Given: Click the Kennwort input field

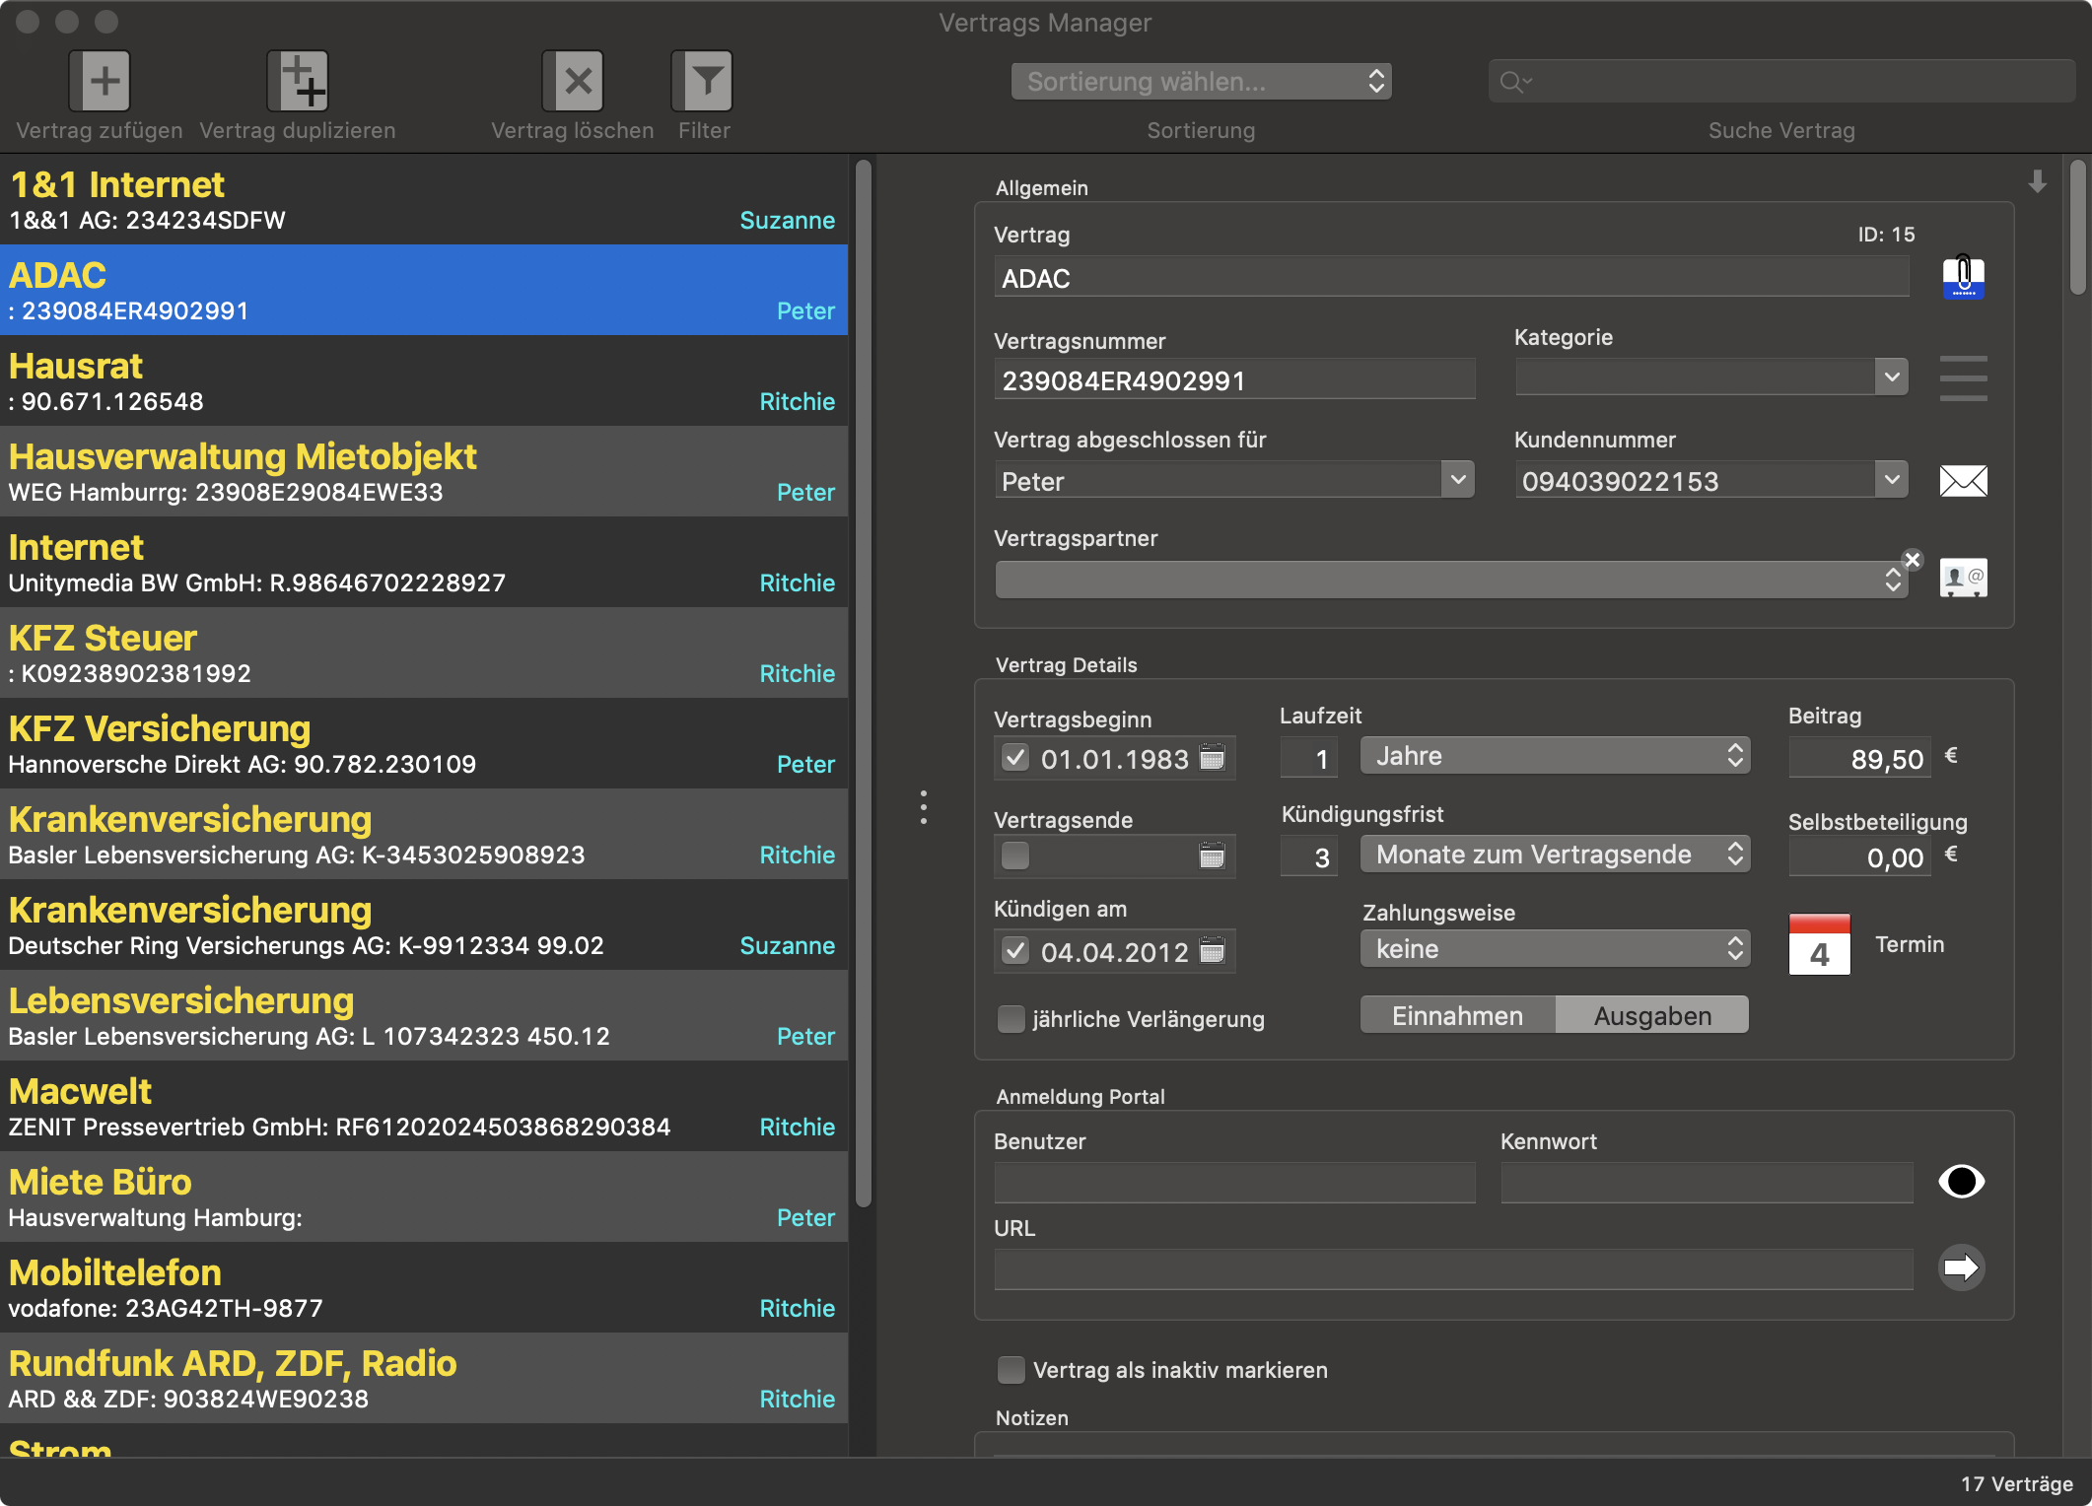Looking at the screenshot, I should point(1707,1183).
